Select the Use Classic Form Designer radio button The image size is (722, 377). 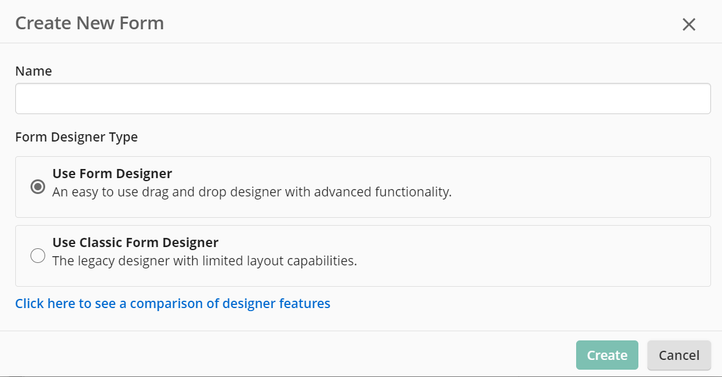pyautogui.click(x=38, y=256)
